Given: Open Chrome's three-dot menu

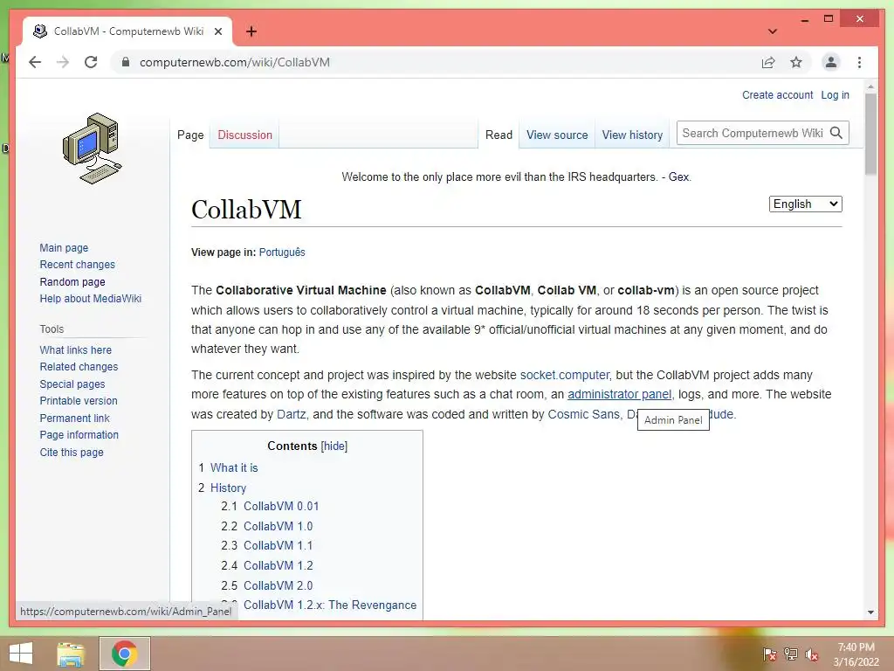Looking at the screenshot, I should pyautogui.click(x=859, y=62).
